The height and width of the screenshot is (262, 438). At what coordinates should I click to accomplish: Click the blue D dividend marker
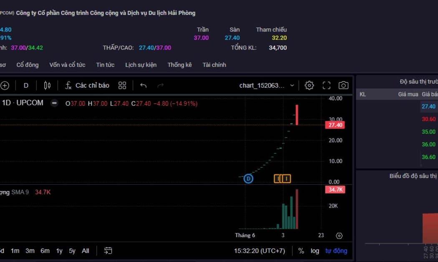(248, 178)
